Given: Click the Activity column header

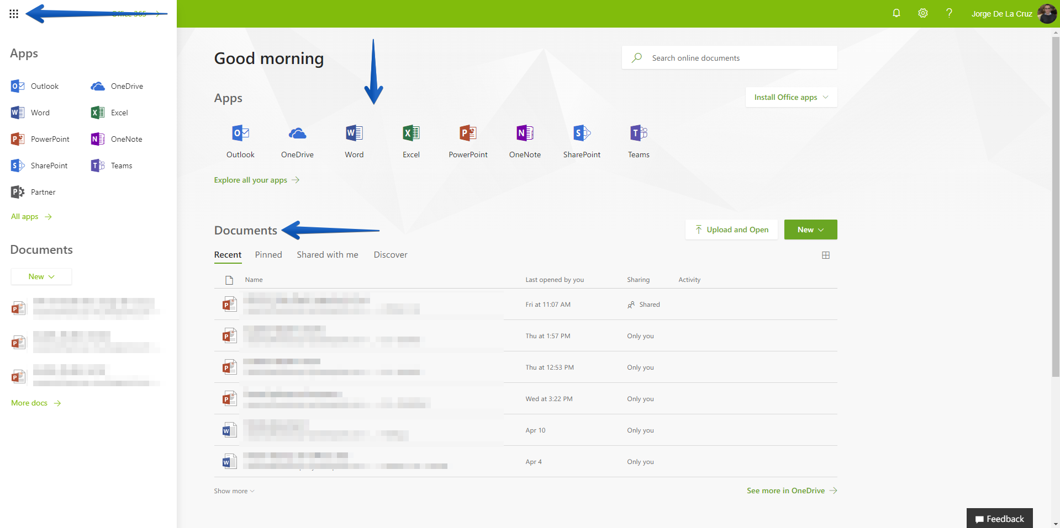Looking at the screenshot, I should point(689,280).
